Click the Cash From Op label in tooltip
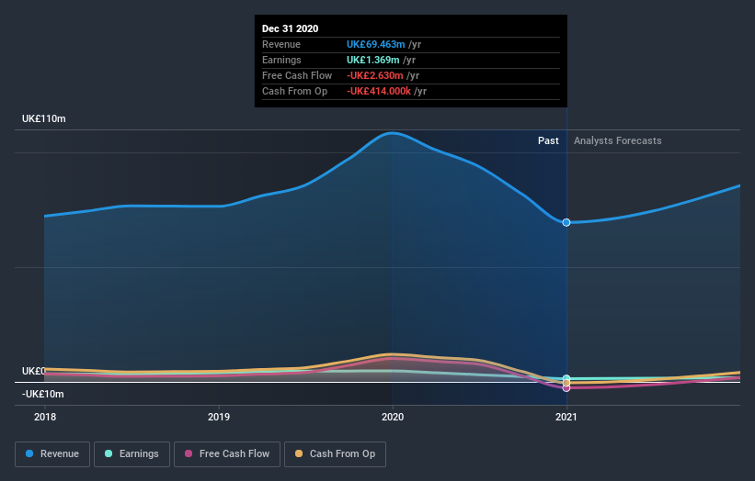Image resolution: width=755 pixels, height=481 pixels. coord(294,91)
